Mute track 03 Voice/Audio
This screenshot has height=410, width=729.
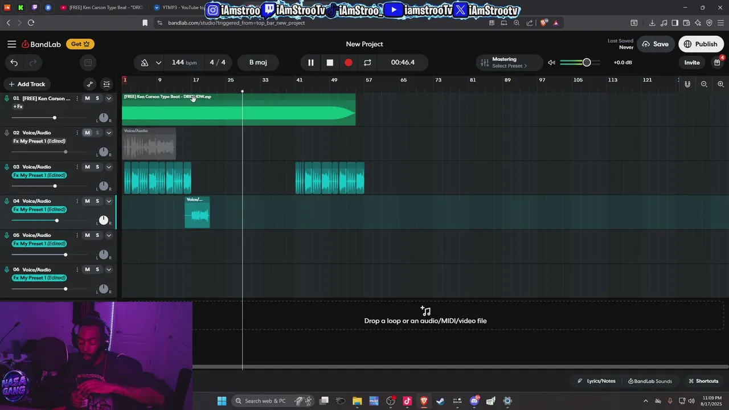[87, 167]
